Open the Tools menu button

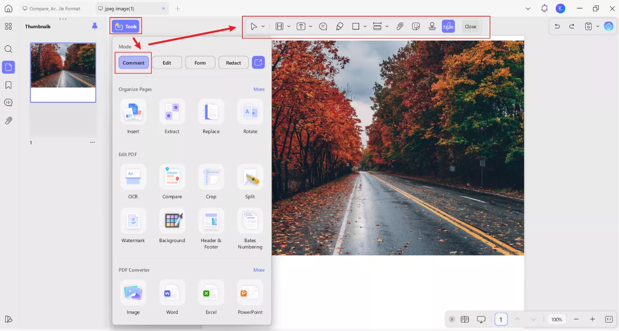(126, 26)
